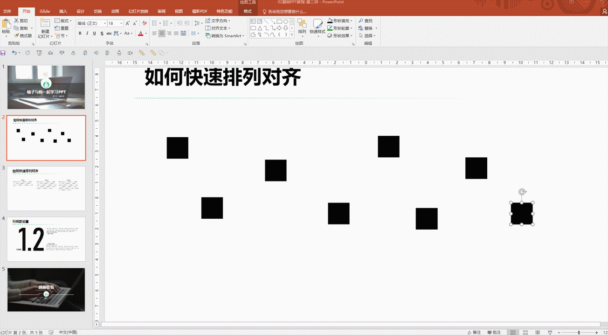Click the Cut (剪切) scissors button
This screenshot has height=335, width=608.
coord(21,21)
